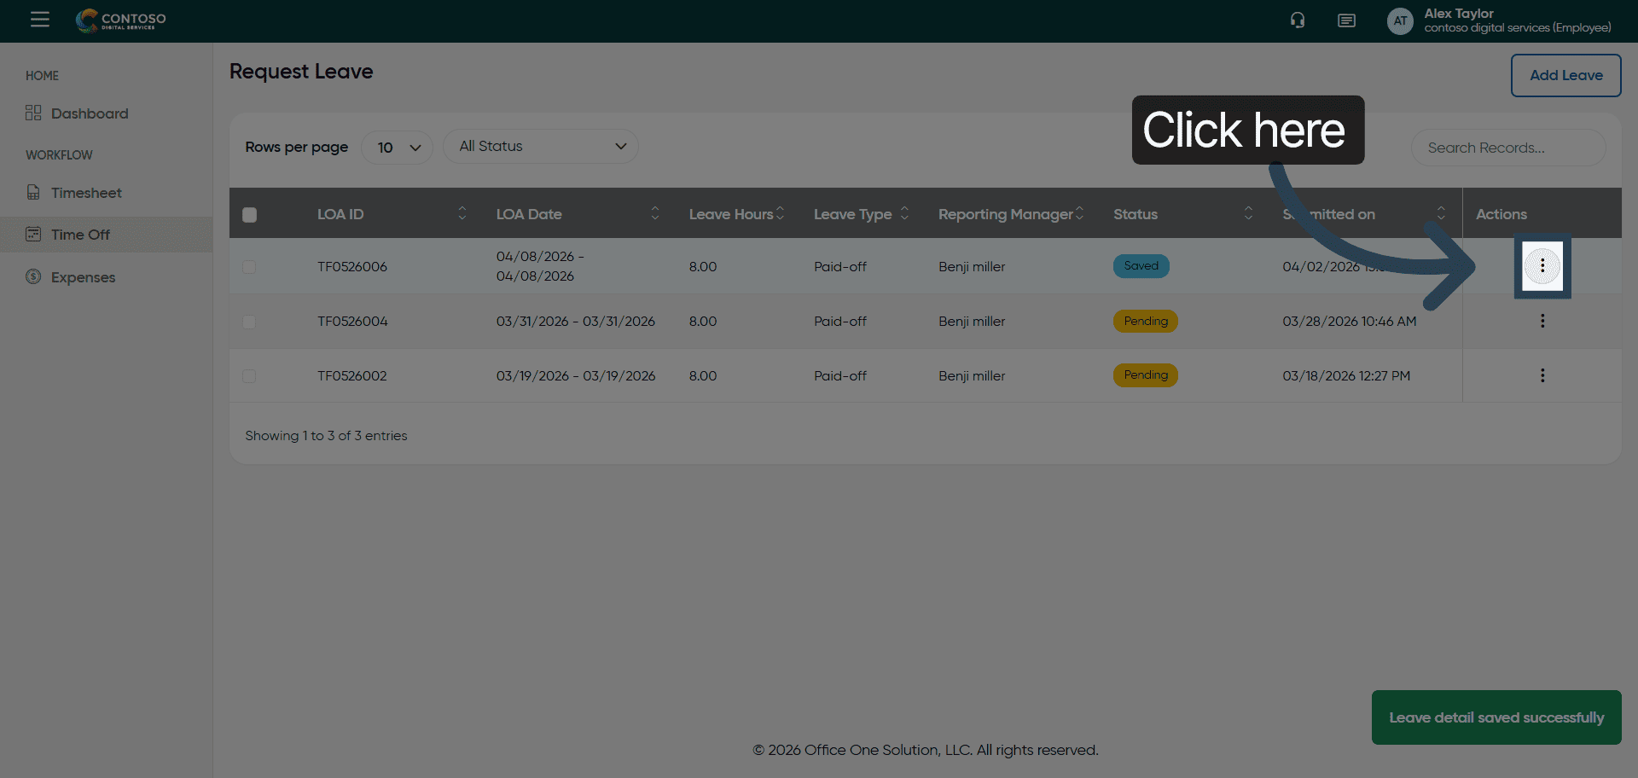The height and width of the screenshot is (778, 1638).
Task: Open actions menu for TF0526006
Action: click(1542, 266)
